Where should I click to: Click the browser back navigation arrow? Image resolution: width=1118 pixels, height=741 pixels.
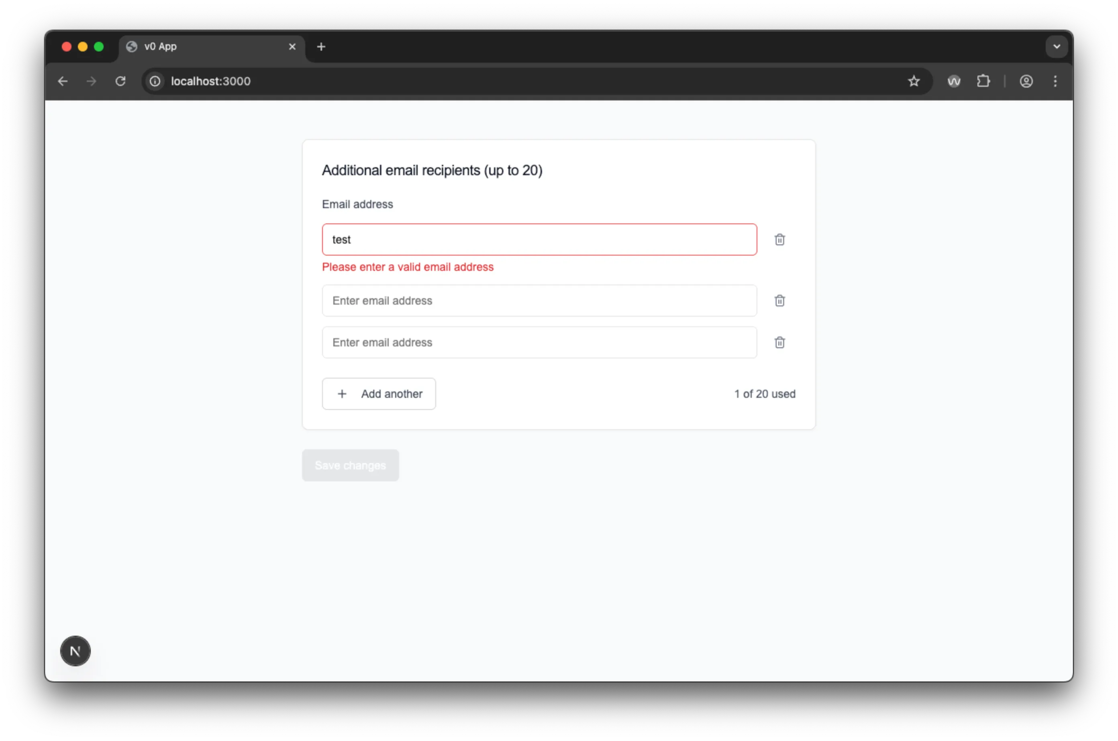tap(62, 81)
